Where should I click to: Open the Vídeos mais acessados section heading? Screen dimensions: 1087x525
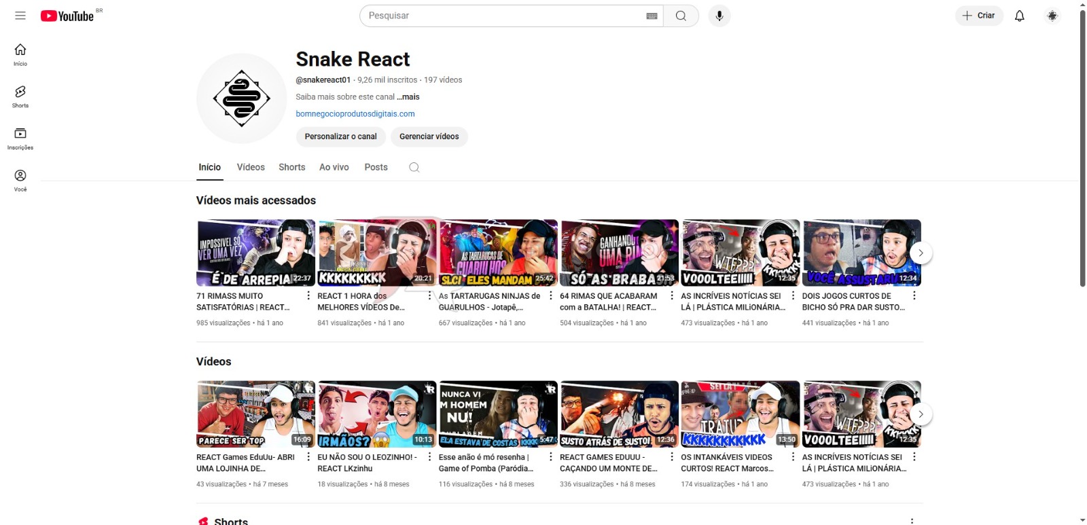(256, 200)
